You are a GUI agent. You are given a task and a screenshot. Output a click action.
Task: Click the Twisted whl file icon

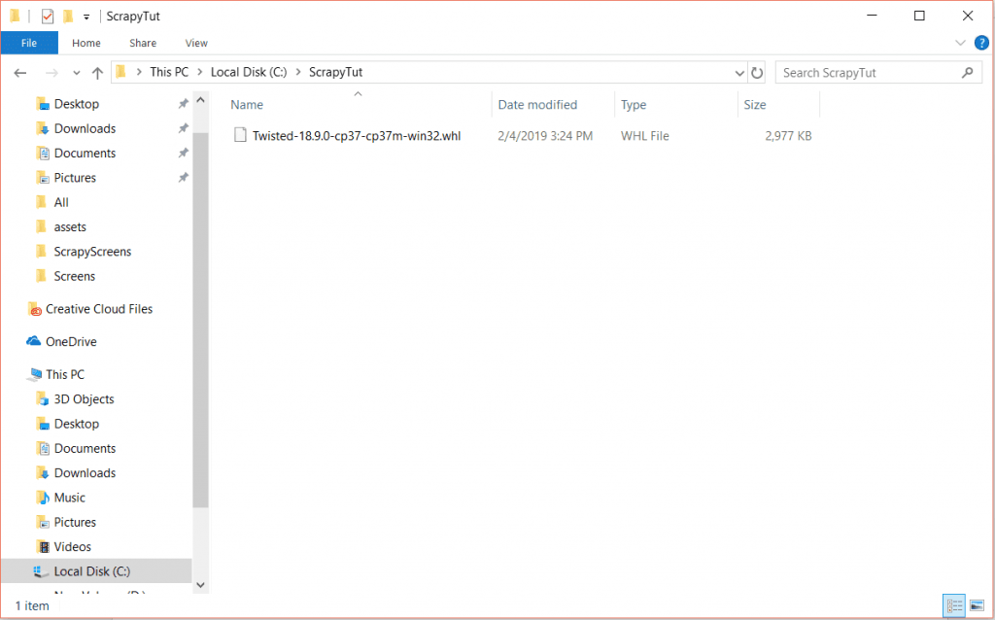(240, 135)
